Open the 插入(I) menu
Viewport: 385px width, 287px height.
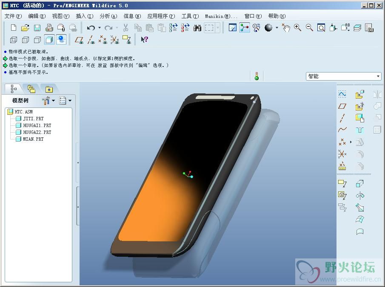[x=85, y=16]
